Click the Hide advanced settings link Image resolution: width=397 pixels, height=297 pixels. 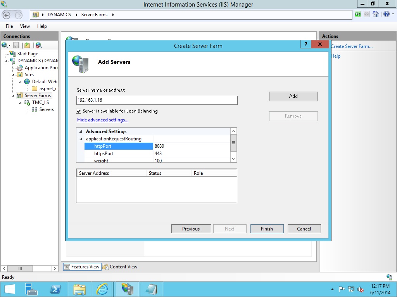click(102, 120)
